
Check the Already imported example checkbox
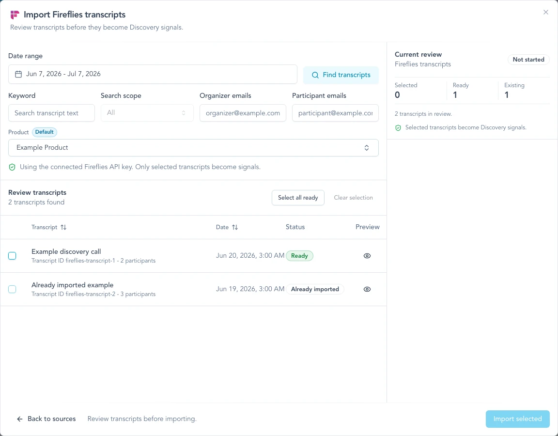coord(12,289)
